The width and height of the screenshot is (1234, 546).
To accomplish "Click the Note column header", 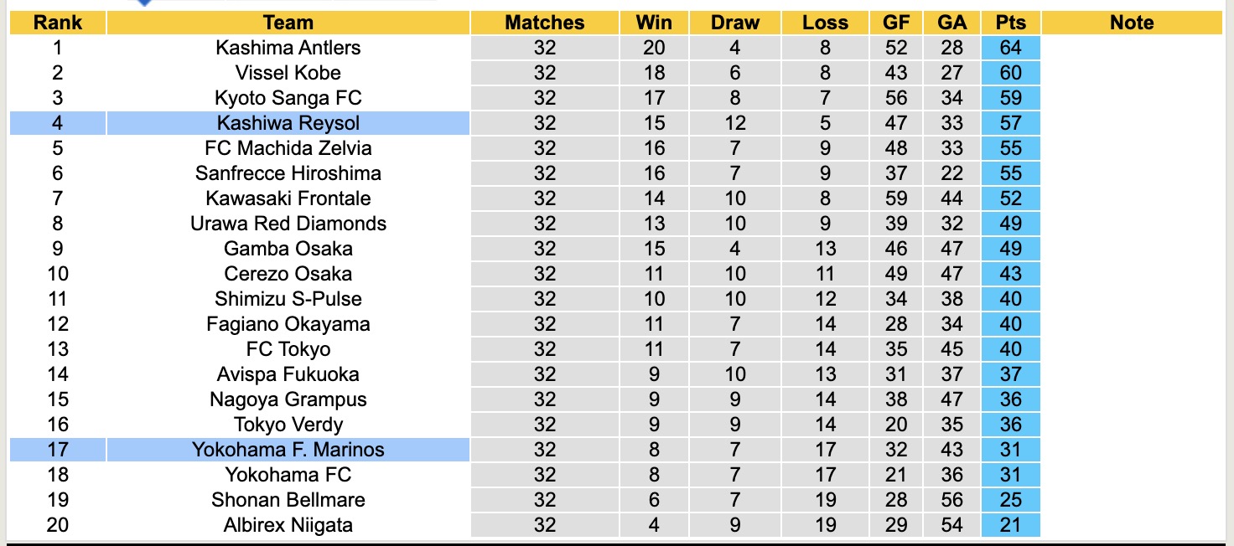I will pos(1132,23).
